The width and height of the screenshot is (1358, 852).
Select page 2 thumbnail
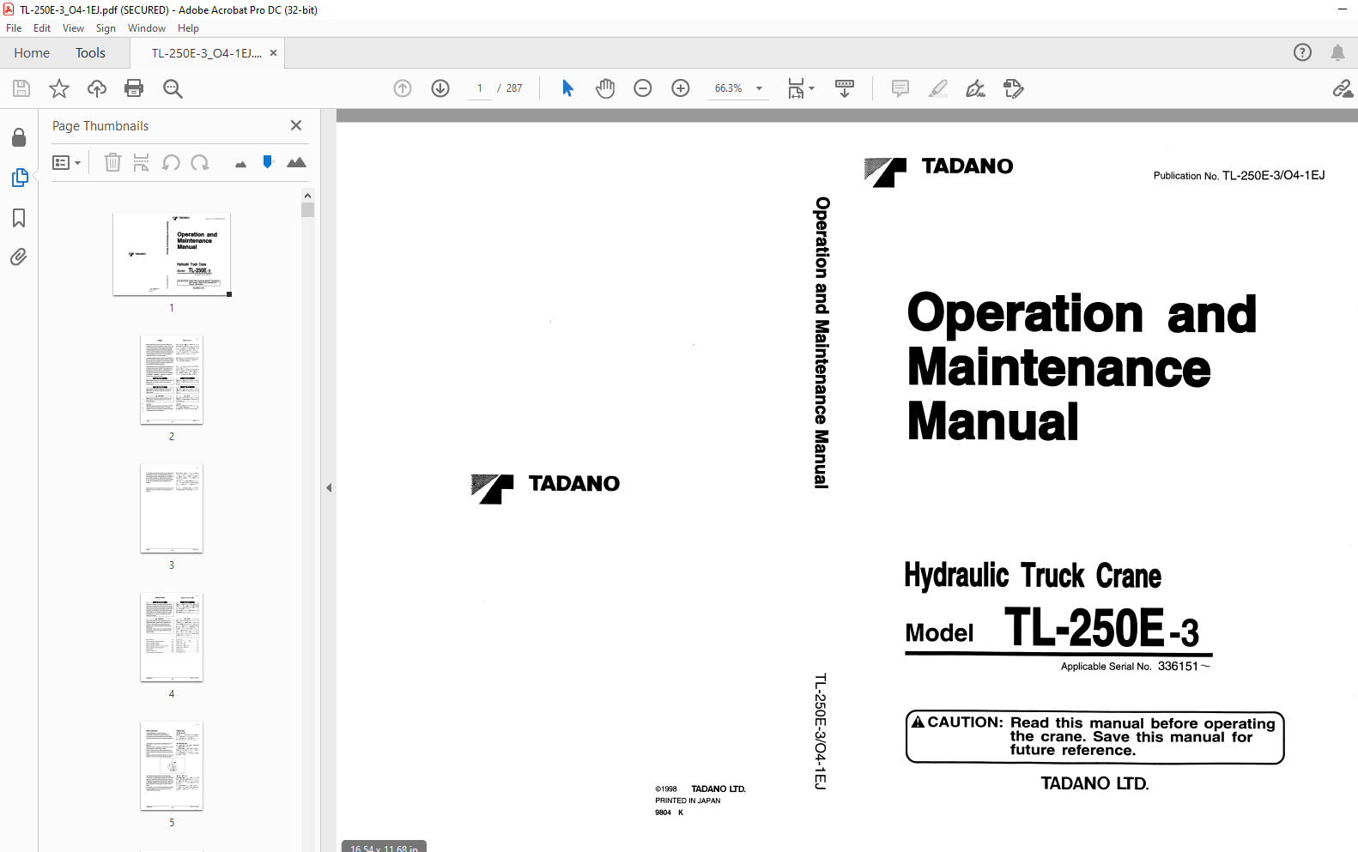coord(172,379)
